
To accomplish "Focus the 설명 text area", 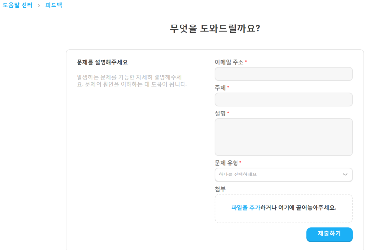I will [x=284, y=137].
